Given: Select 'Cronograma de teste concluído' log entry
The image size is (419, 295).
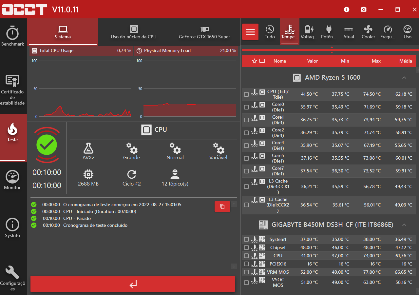Looking at the screenshot, I should [x=95, y=225].
